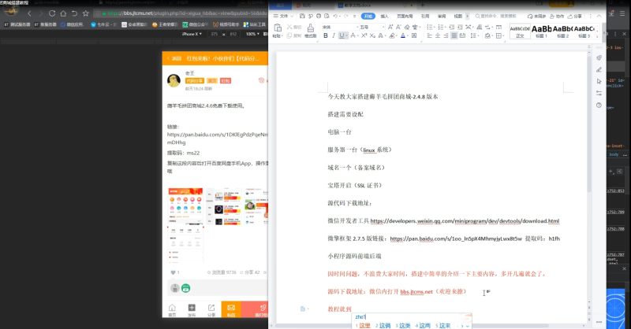Click the paragraph shading fill icon
Screen dimensions: 631x329
[487, 35]
